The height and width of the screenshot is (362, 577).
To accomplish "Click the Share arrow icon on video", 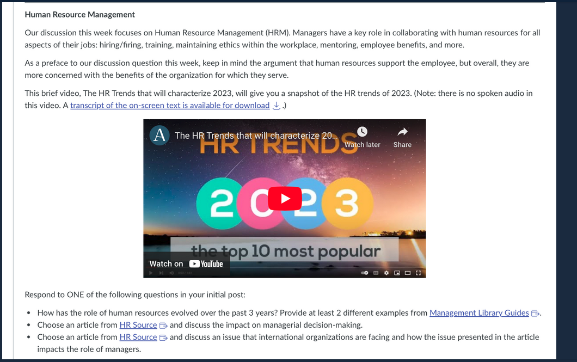I will [x=403, y=132].
